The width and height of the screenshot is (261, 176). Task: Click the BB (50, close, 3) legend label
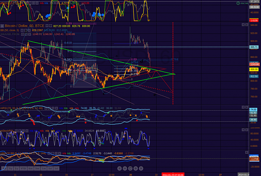click(10, 31)
